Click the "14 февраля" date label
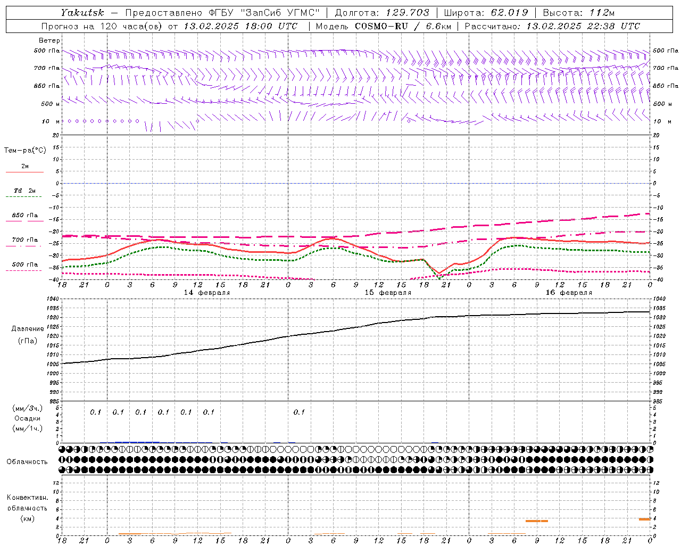 207,293
